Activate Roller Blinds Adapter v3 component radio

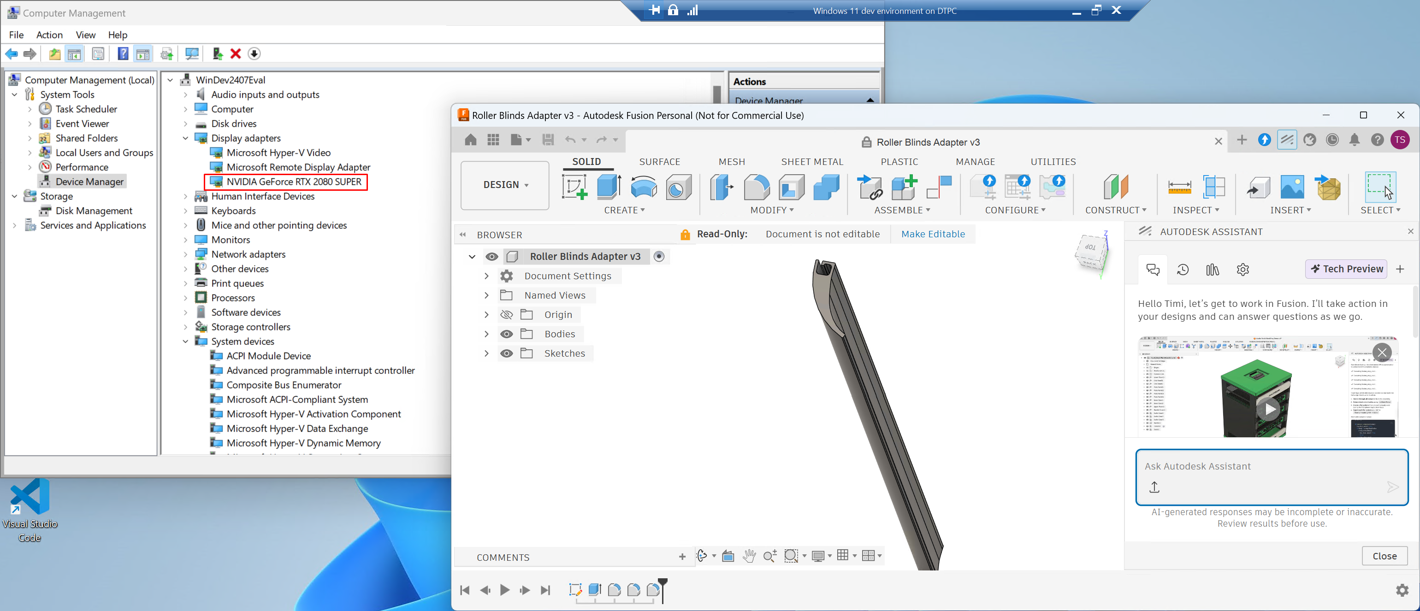659,257
